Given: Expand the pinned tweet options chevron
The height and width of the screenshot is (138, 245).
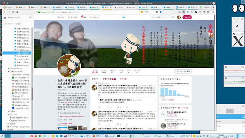Looking at the screenshot, I should pyautogui.click(x=155, y=86).
